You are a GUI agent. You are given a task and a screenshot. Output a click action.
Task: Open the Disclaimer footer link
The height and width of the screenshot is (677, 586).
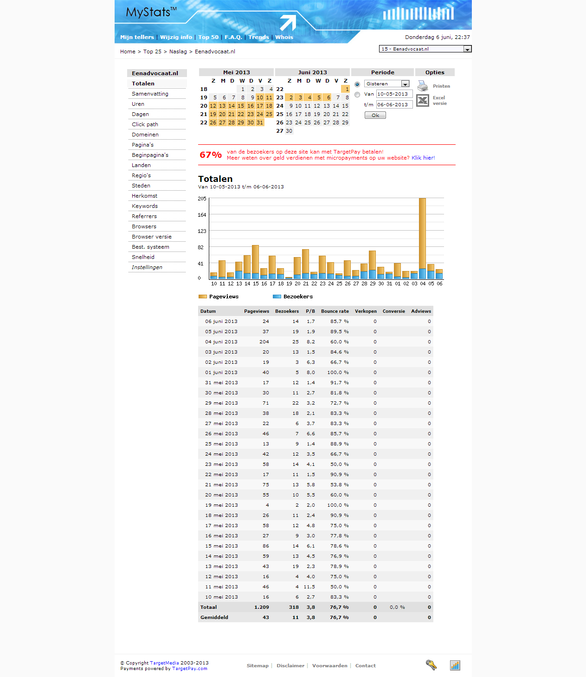pos(290,665)
